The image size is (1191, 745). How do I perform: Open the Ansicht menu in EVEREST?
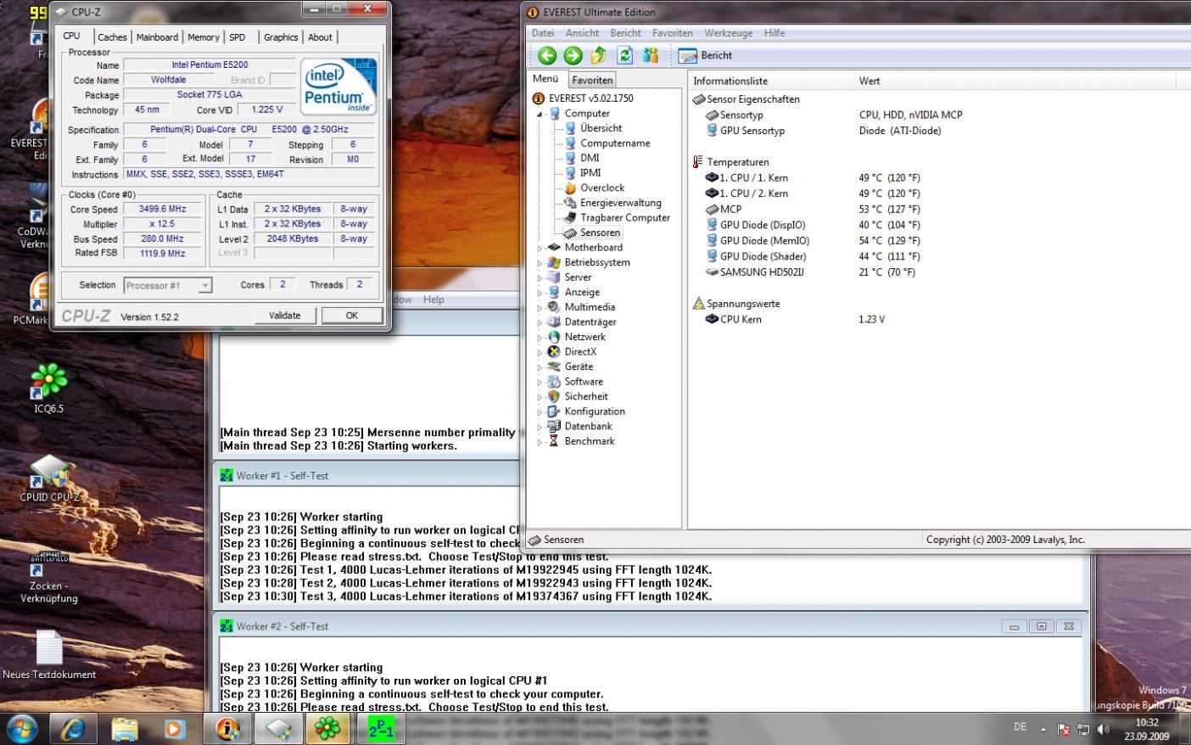coord(582,33)
